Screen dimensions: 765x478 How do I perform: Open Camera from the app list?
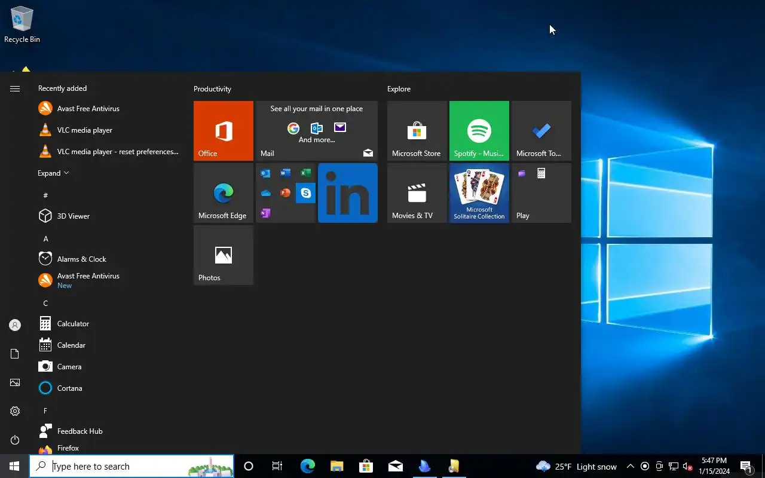[x=109, y=367]
